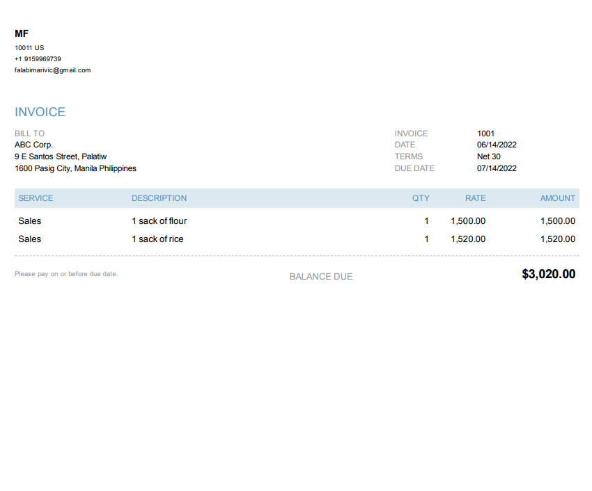Click the SERVICE column header
Image resolution: width=592 pixels, height=491 pixels.
point(36,198)
